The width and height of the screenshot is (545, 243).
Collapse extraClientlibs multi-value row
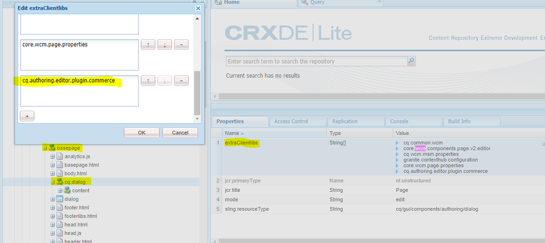pos(543,143)
